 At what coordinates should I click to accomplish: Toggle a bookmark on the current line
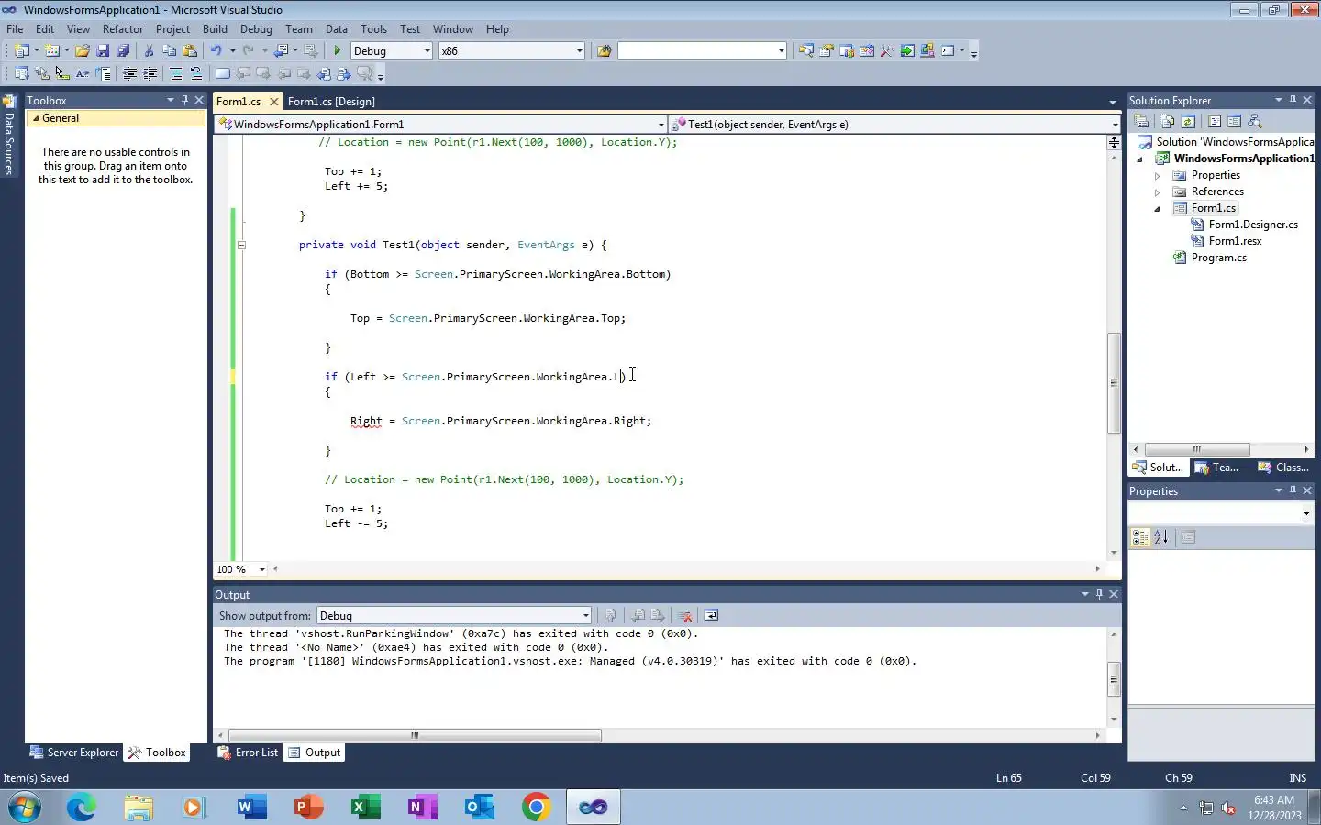(x=223, y=73)
